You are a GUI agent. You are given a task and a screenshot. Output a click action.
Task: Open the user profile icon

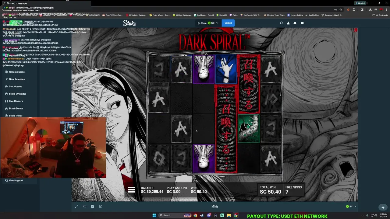(288, 23)
